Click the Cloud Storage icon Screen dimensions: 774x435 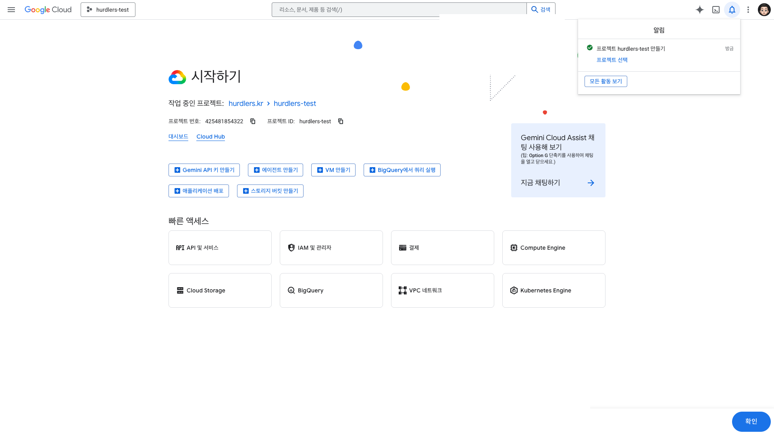coord(180,290)
